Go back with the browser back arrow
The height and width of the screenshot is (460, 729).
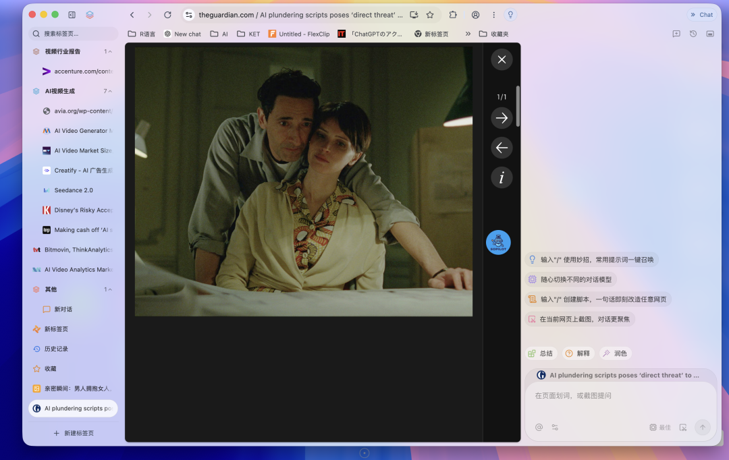click(132, 15)
